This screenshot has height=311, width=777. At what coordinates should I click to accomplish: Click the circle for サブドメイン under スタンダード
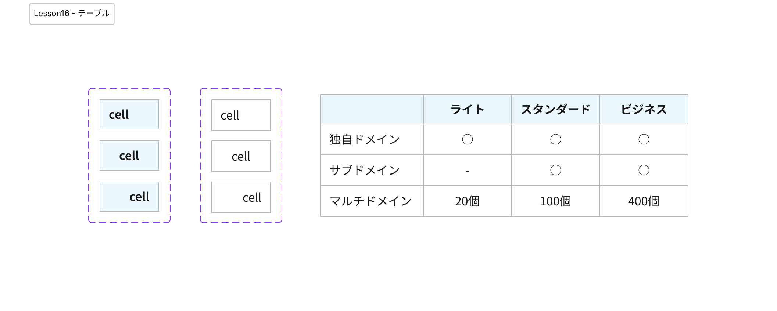click(x=555, y=170)
